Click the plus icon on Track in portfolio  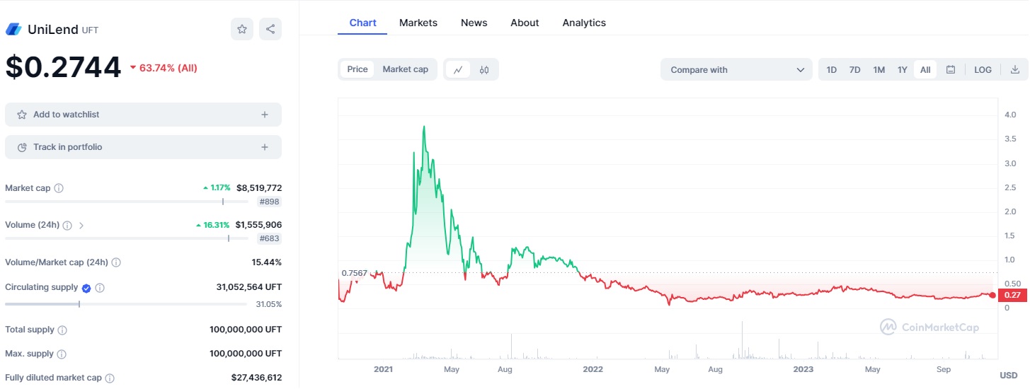tap(265, 147)
